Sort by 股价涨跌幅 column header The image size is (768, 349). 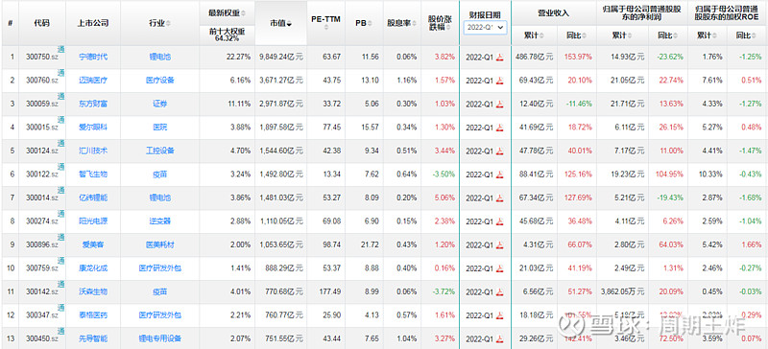tap(441, 23)
